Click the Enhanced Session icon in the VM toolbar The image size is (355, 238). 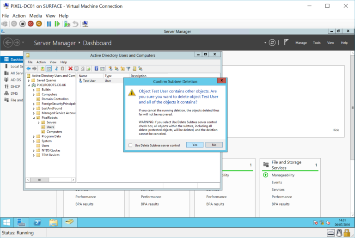85,24
